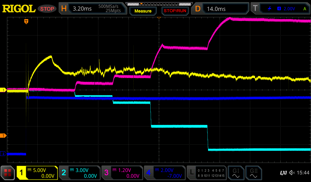Click the RIGOL logo

tap(19, 8)
